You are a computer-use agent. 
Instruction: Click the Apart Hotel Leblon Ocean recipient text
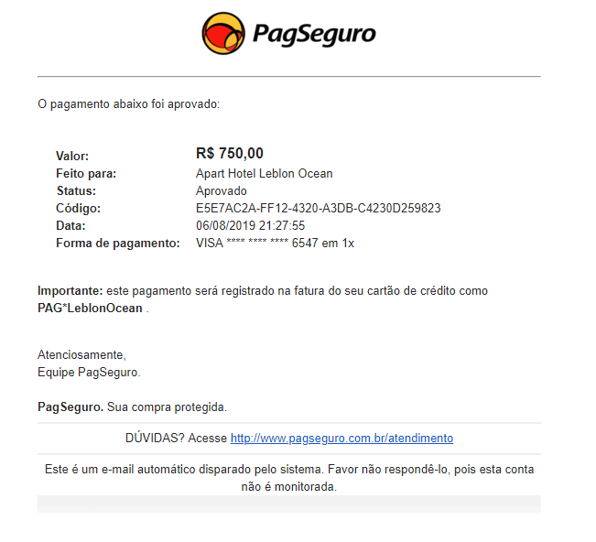(265, 174)
